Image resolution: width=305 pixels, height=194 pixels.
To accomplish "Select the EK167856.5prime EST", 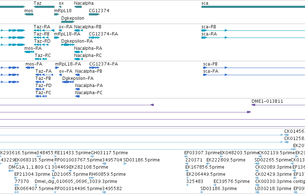I will 187,171.
